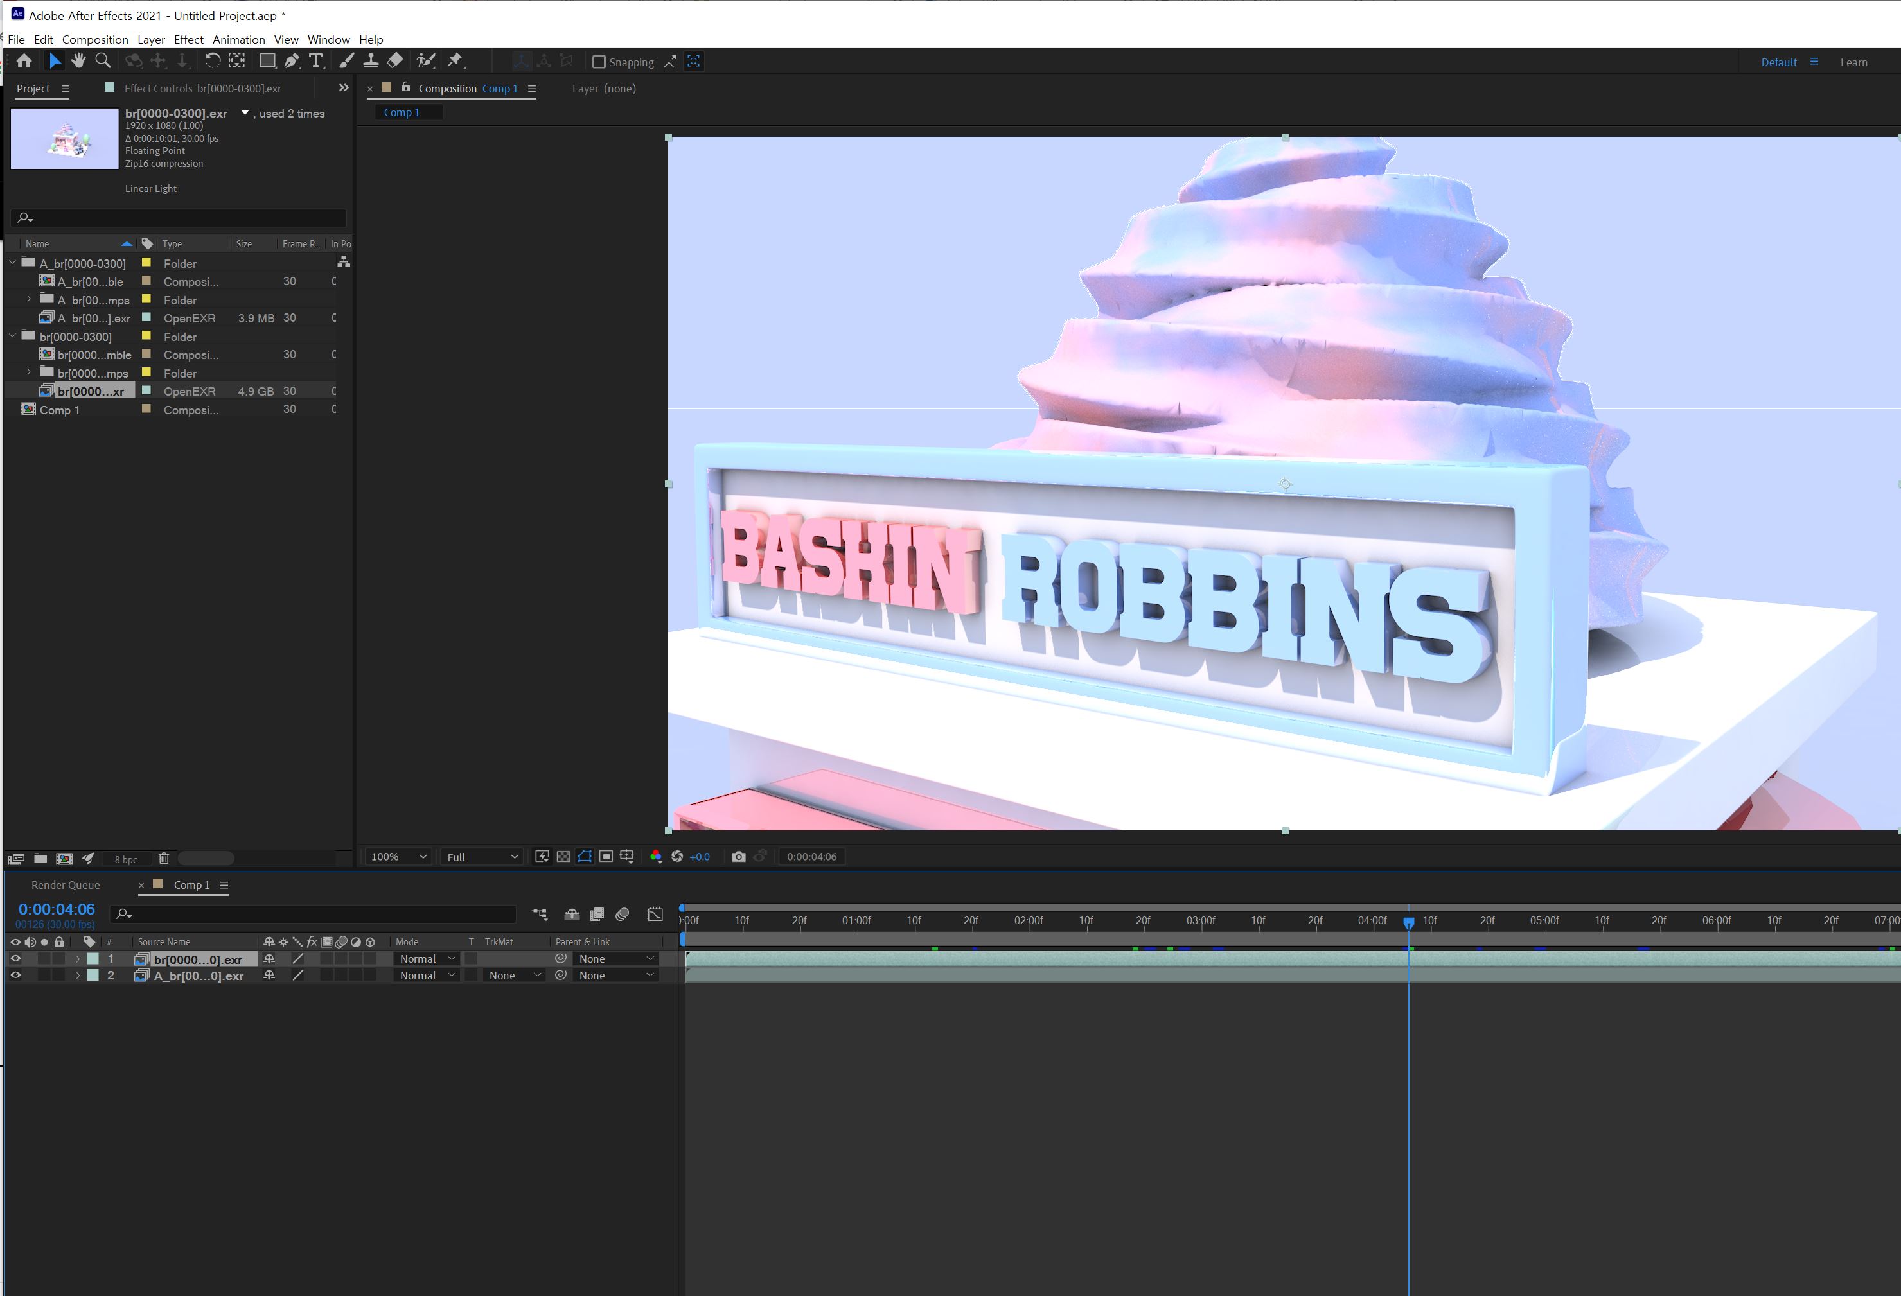This screenshot has height=1296, width=1901.
Task: Open the Full resolution dropdown
Action: point(482,857)
